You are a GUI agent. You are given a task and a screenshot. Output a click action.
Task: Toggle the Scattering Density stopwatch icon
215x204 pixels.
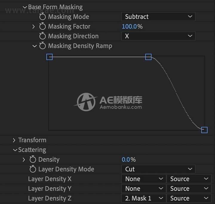(33, 160)
